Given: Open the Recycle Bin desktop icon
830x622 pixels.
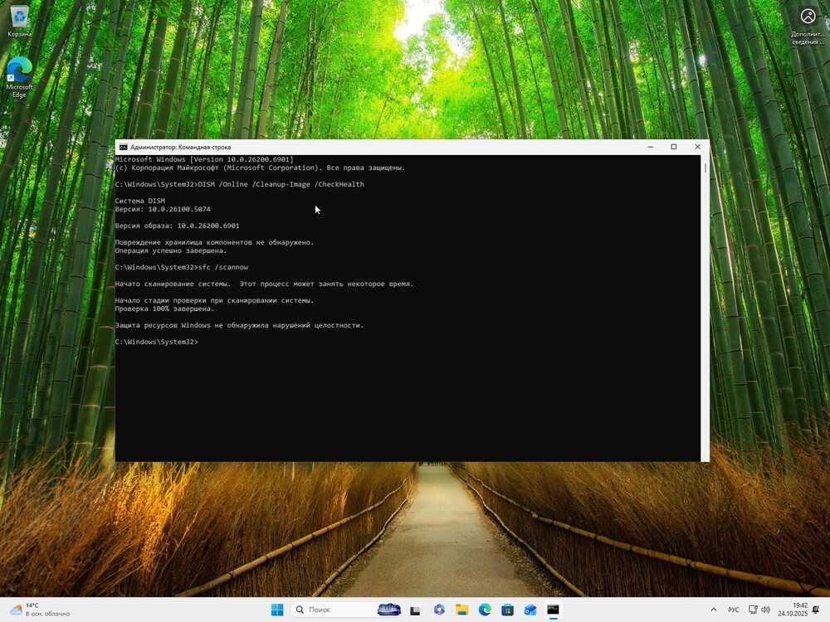Looking at the screenshot, I should [19, 20].
